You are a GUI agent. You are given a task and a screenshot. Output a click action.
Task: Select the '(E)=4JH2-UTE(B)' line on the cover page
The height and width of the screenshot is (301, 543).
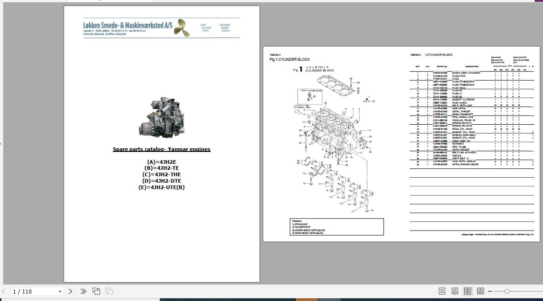[161, 187]
